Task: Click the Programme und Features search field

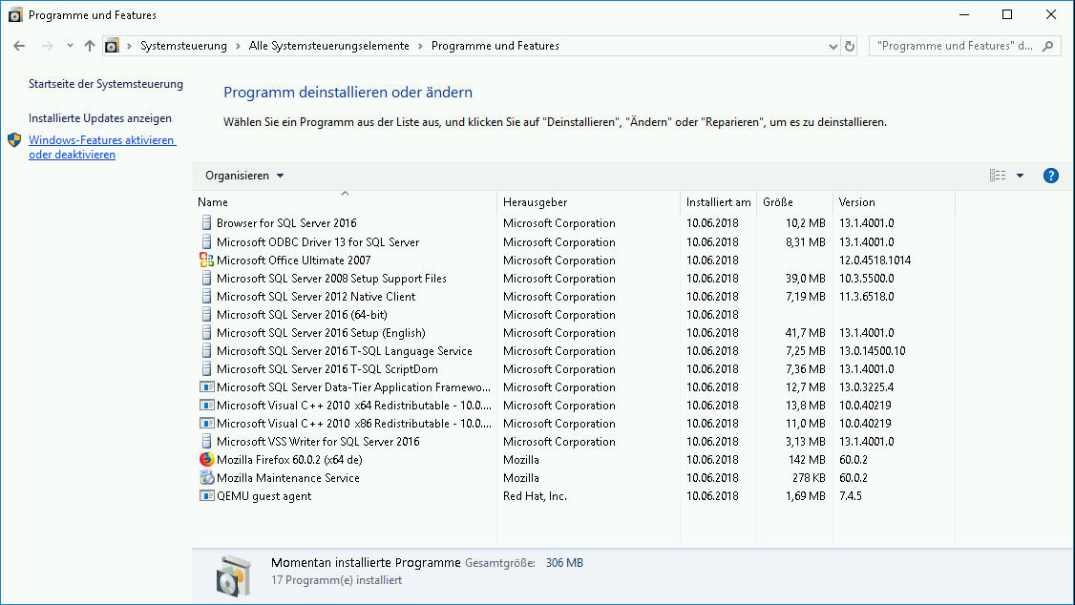Action: (x=955, y=46)
